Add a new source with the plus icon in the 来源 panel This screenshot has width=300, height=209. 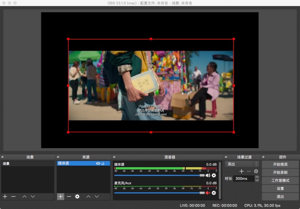point(60,196)
